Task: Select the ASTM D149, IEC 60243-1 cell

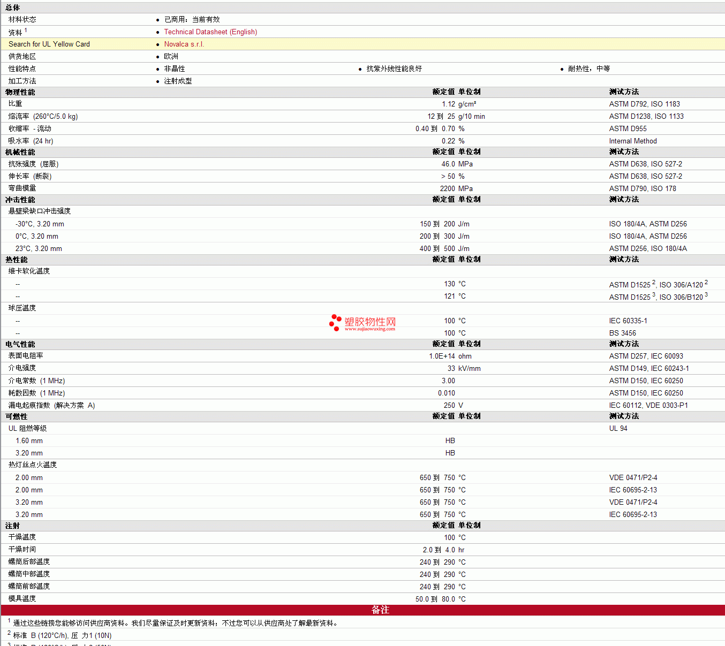Action: tap(649, 368)
